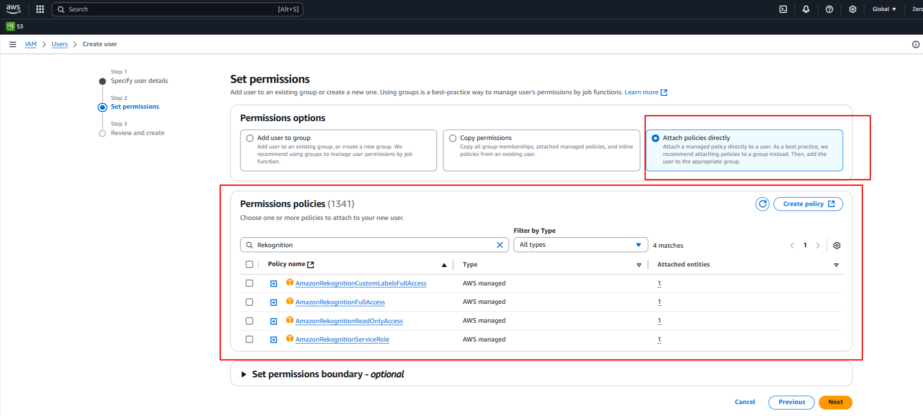Open policy table preferences gear
This screenshot has height=416, width=923.
(837, 245)
